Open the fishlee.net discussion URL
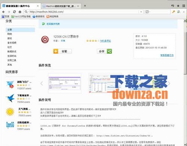The width and height of the screenshot is (187, 146). 124,136
